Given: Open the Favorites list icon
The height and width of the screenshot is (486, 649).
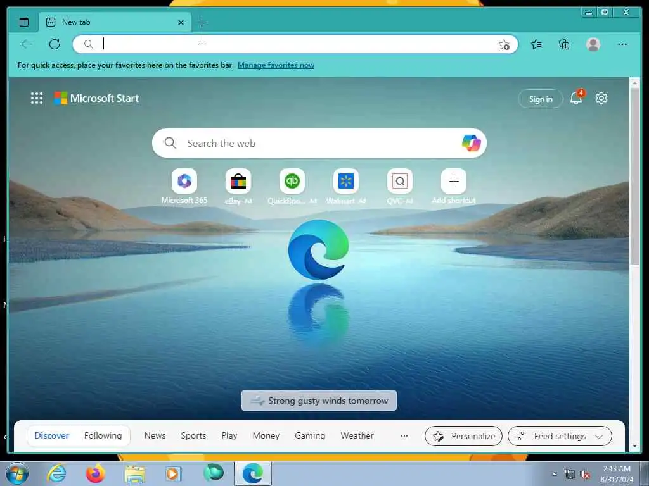Looking at the screenshot, I should [536, 44].
